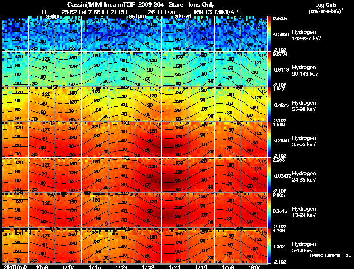Viewport: 354px width, 269px height.
Task: Open the 24-35 keV image frame at 17:41
Action: (x=174, y=175)
